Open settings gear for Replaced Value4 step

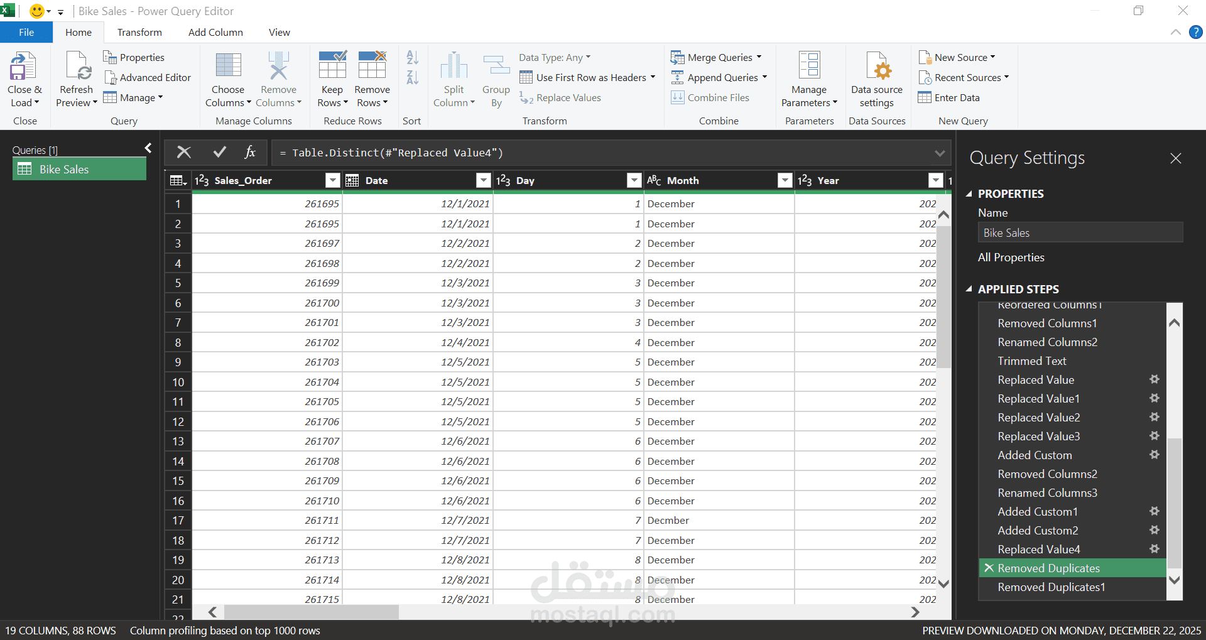click(x=1154, y=549)
